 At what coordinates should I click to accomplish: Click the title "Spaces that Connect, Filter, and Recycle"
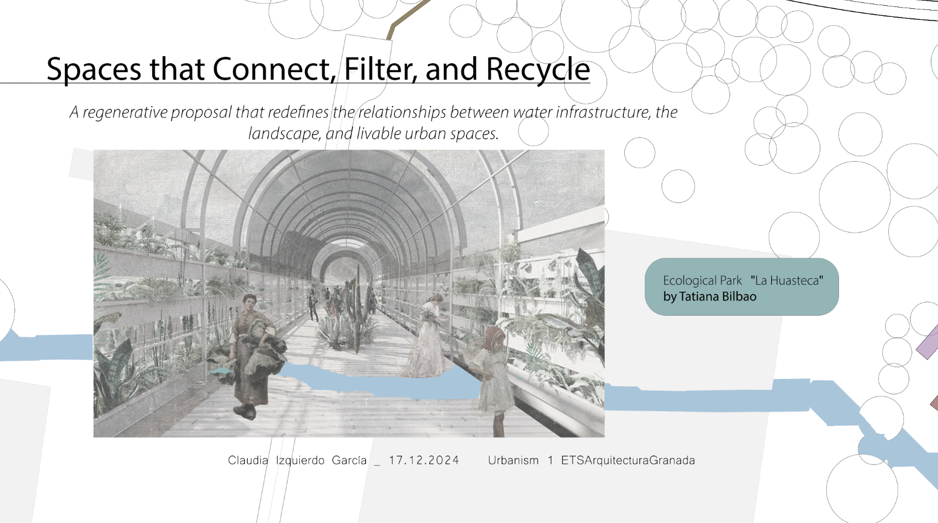coord(318,69)
